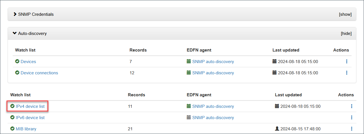Open SNMP auto-discovery agent for Devices

pos(213,61)
